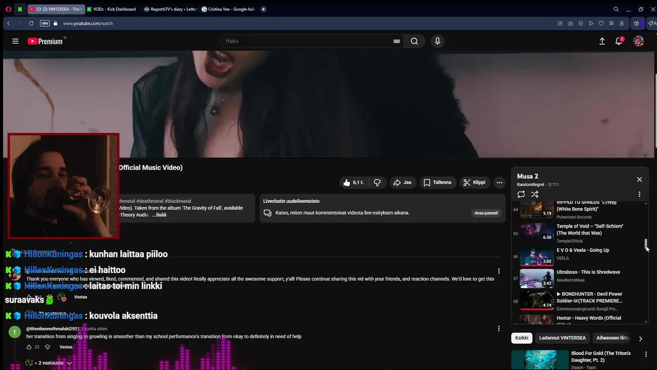This screenshot has width=657, height=370.
Task: Open the create upload arrow icon
Action: click(x=602, y=41)
